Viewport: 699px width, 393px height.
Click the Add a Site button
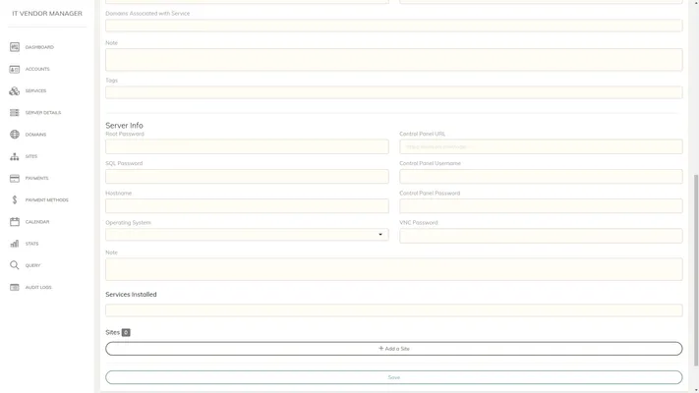(x=393, y=349)
